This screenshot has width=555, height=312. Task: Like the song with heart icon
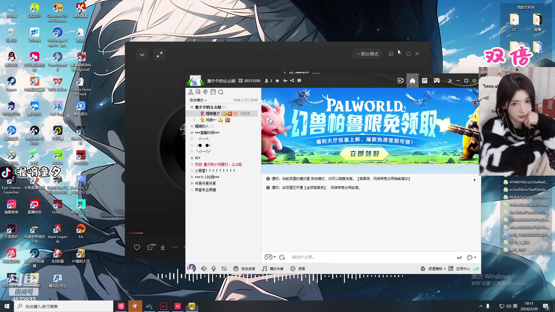click(x=137, y=247)
